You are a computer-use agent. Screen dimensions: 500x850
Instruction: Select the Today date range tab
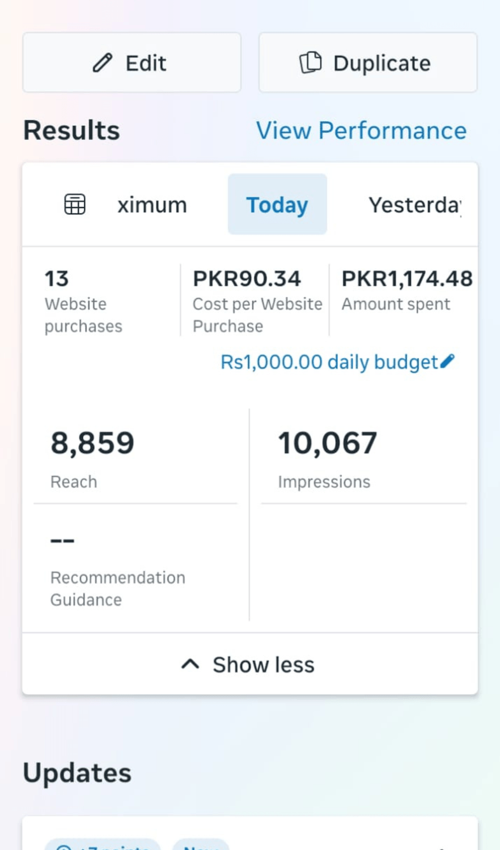277,205
